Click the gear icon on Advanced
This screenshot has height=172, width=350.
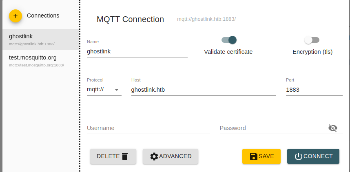(x=154, y=157)
